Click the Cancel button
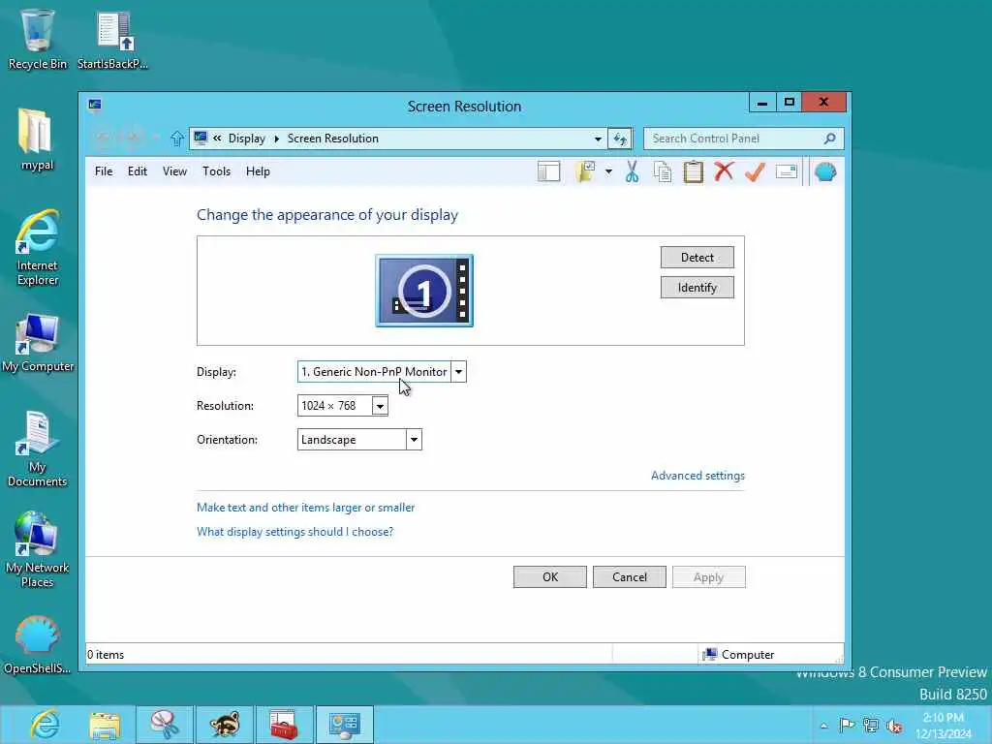Screen dimensions: 992x744 pyautogui.click(x=630, y=577)
